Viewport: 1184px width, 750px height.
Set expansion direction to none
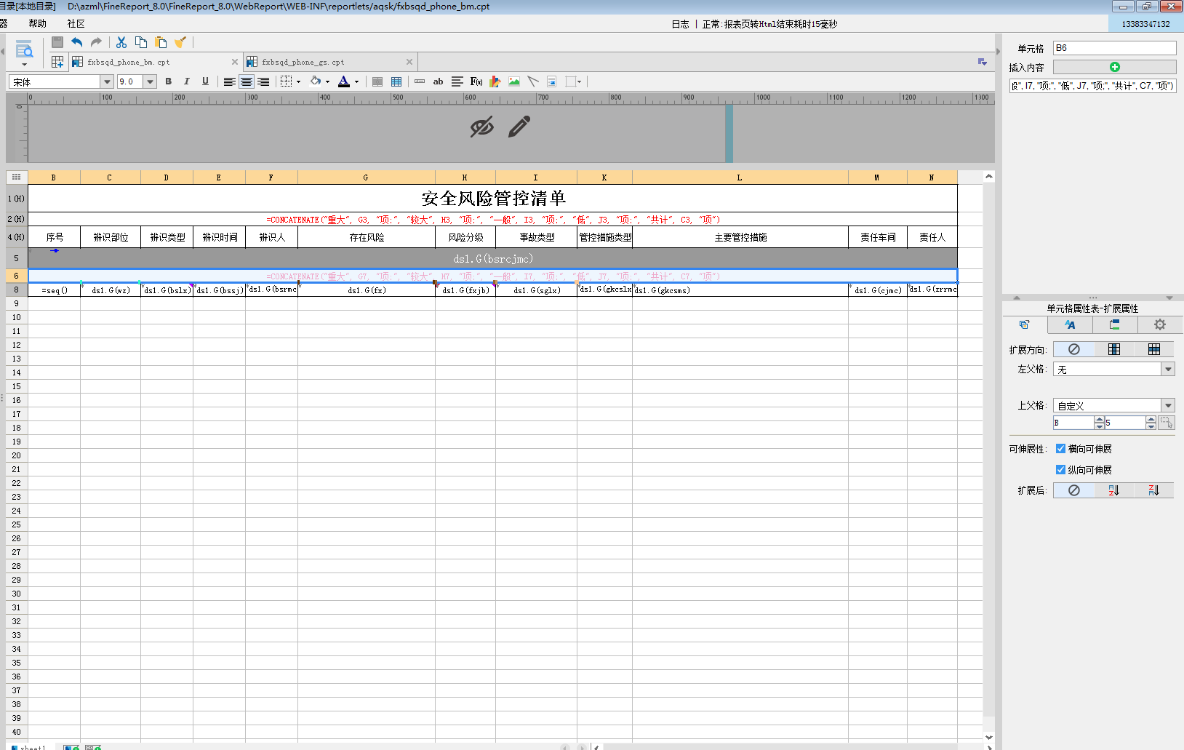click(1073, 349)
